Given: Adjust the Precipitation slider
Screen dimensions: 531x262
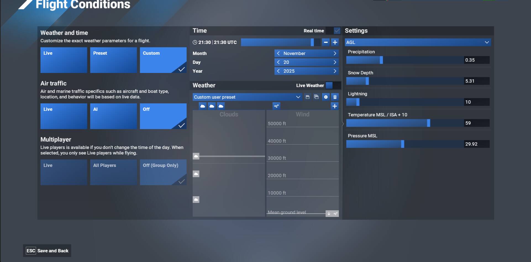Looking at the screenshot, I should click(405, 60).
